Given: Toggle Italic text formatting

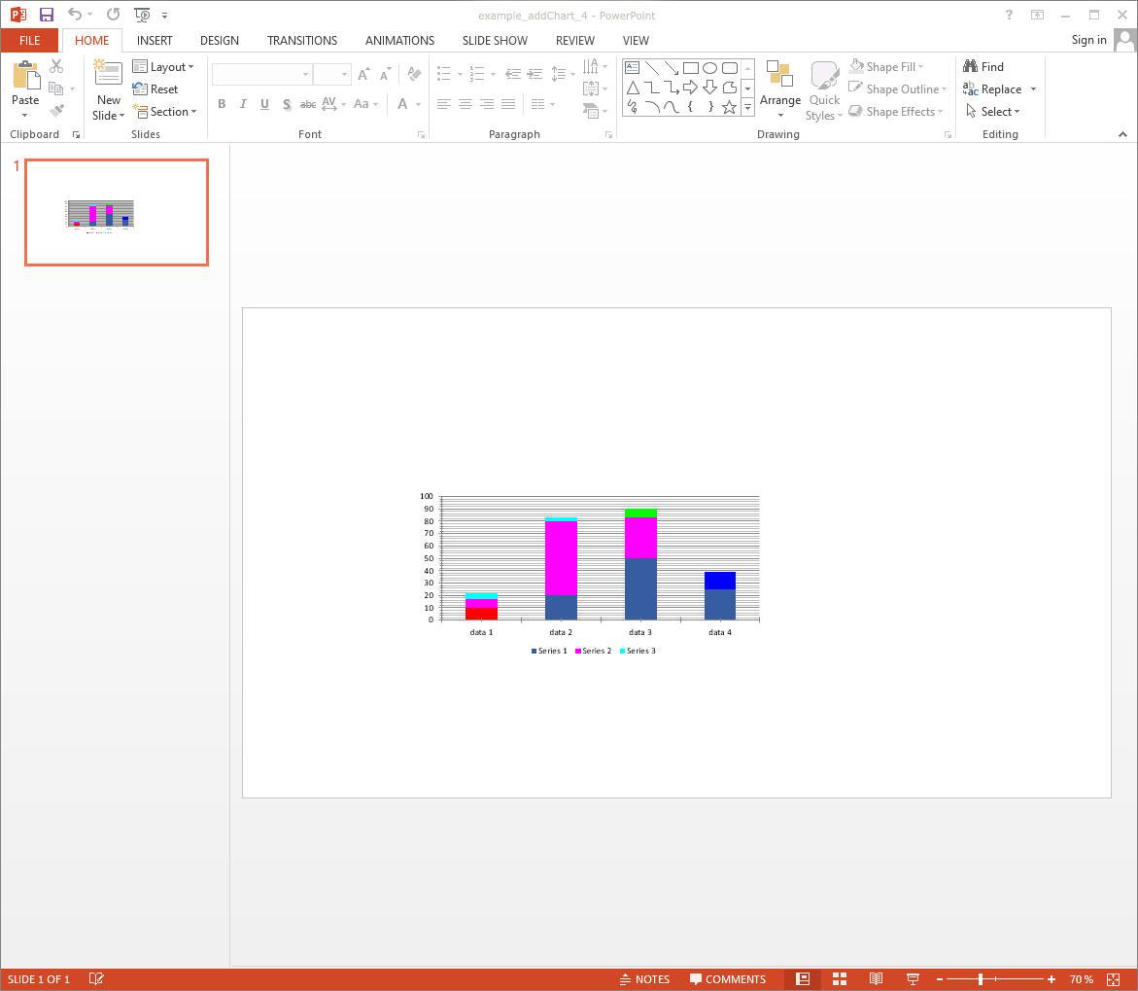Looking at the screenshot, I should tap(243, 104).
